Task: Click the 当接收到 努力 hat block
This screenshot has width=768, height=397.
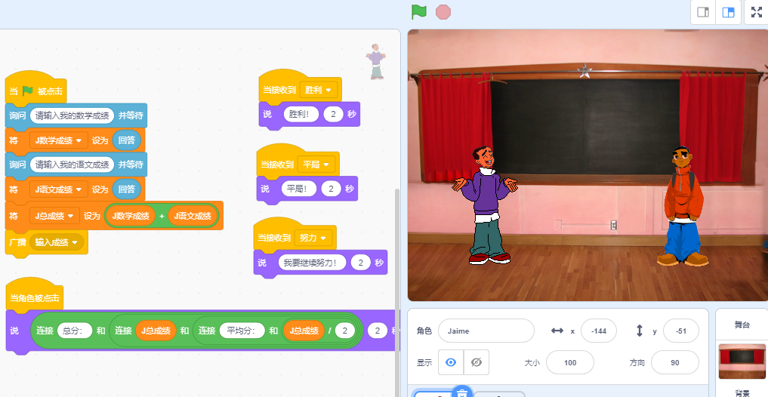Action: coord(295,234)
